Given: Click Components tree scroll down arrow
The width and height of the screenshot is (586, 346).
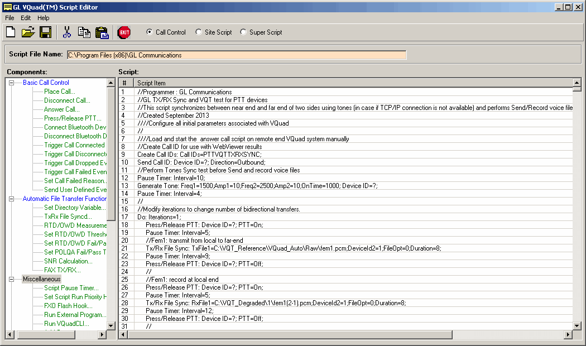Looking at the screenshot, I should click(x=111, y=326).
